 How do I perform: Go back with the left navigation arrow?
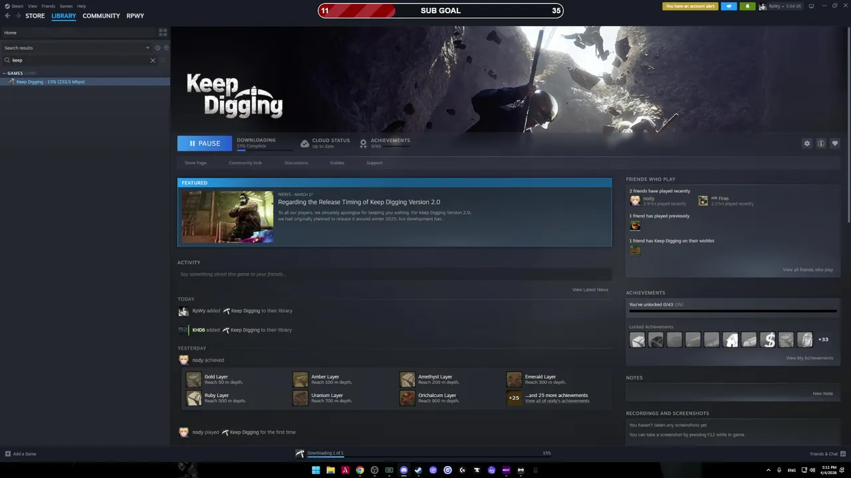point(7,16)
